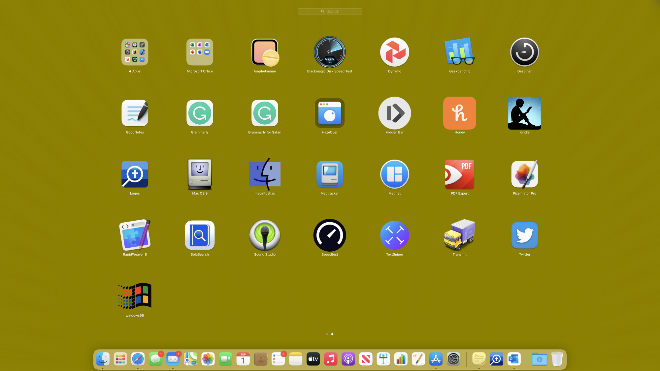
Task: Open the TextSniper app
Action: (x=394, y=235)
